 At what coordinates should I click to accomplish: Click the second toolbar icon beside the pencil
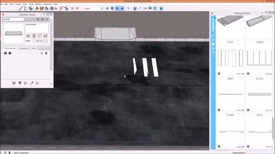click(x=26, y=8)
